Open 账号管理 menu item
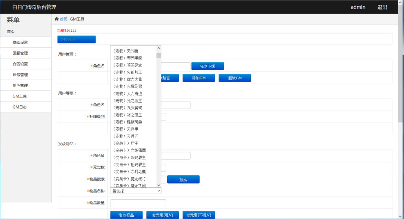Viewport: 404px width, 219px height. (20, 75)
